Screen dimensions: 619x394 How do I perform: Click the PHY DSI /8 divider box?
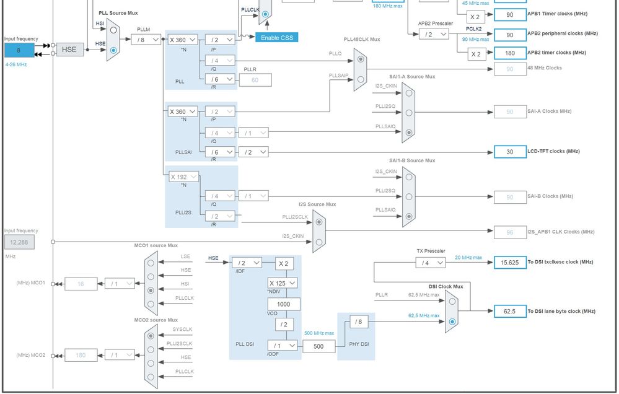coord(359,322)
